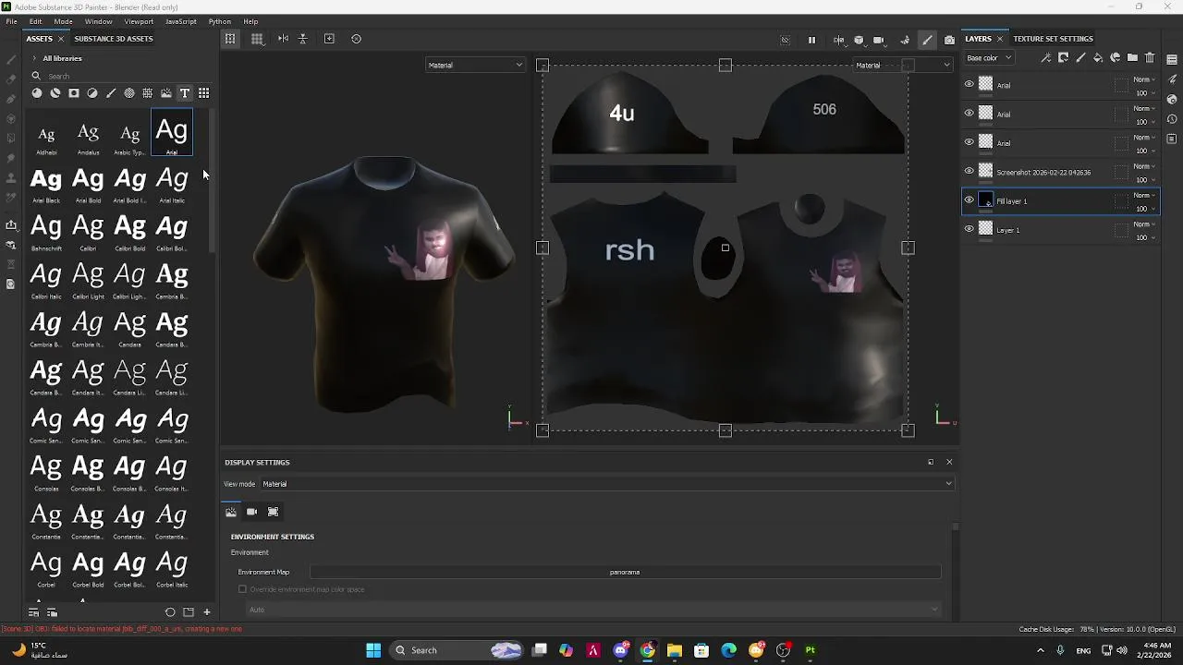Image resolution: width=1183 pixels, height=665 pixels.
Task: Filter assets by Smart masks icon
Action: click(74, 93)
